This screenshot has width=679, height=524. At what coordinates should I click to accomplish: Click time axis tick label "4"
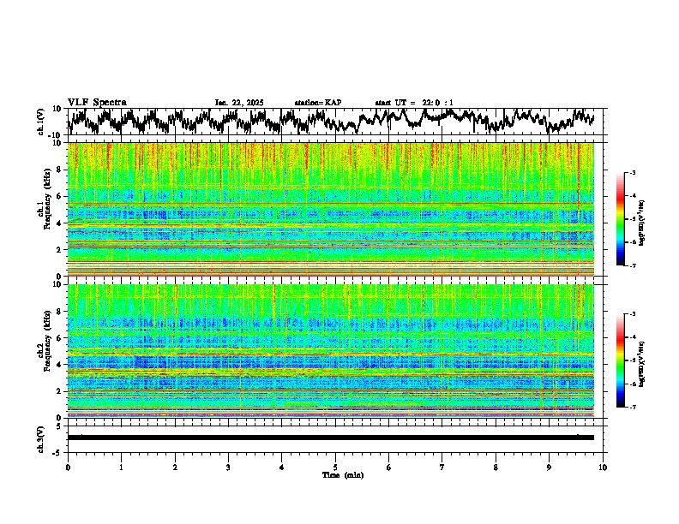[x=282, y=467]
